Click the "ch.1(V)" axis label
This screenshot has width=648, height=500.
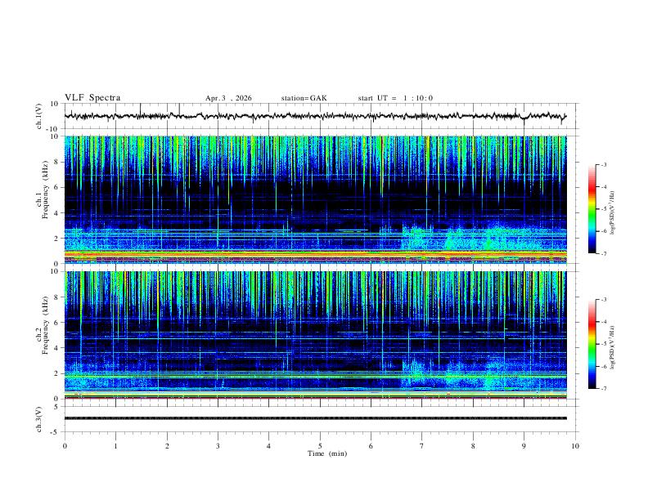coord(39,116)
